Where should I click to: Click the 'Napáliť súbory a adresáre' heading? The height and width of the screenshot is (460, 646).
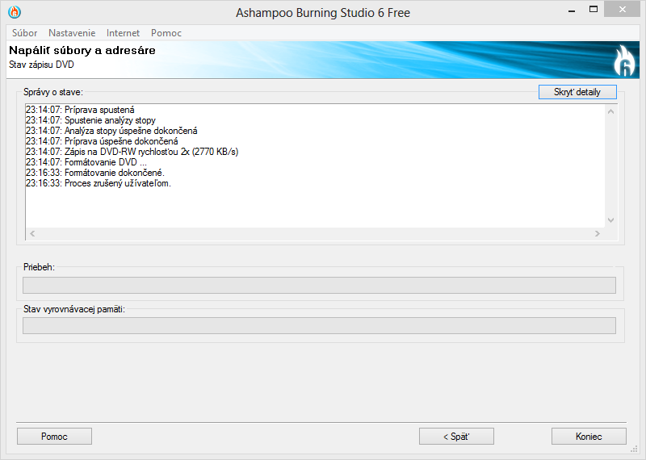(82, 50)
